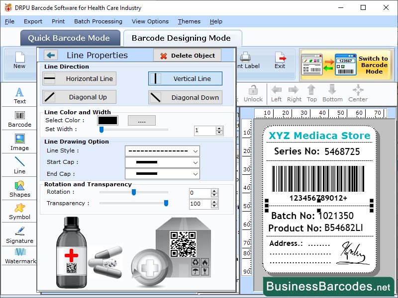398x298 pixels.
Task: Unlock the selected object
Action: pos(253,93)
